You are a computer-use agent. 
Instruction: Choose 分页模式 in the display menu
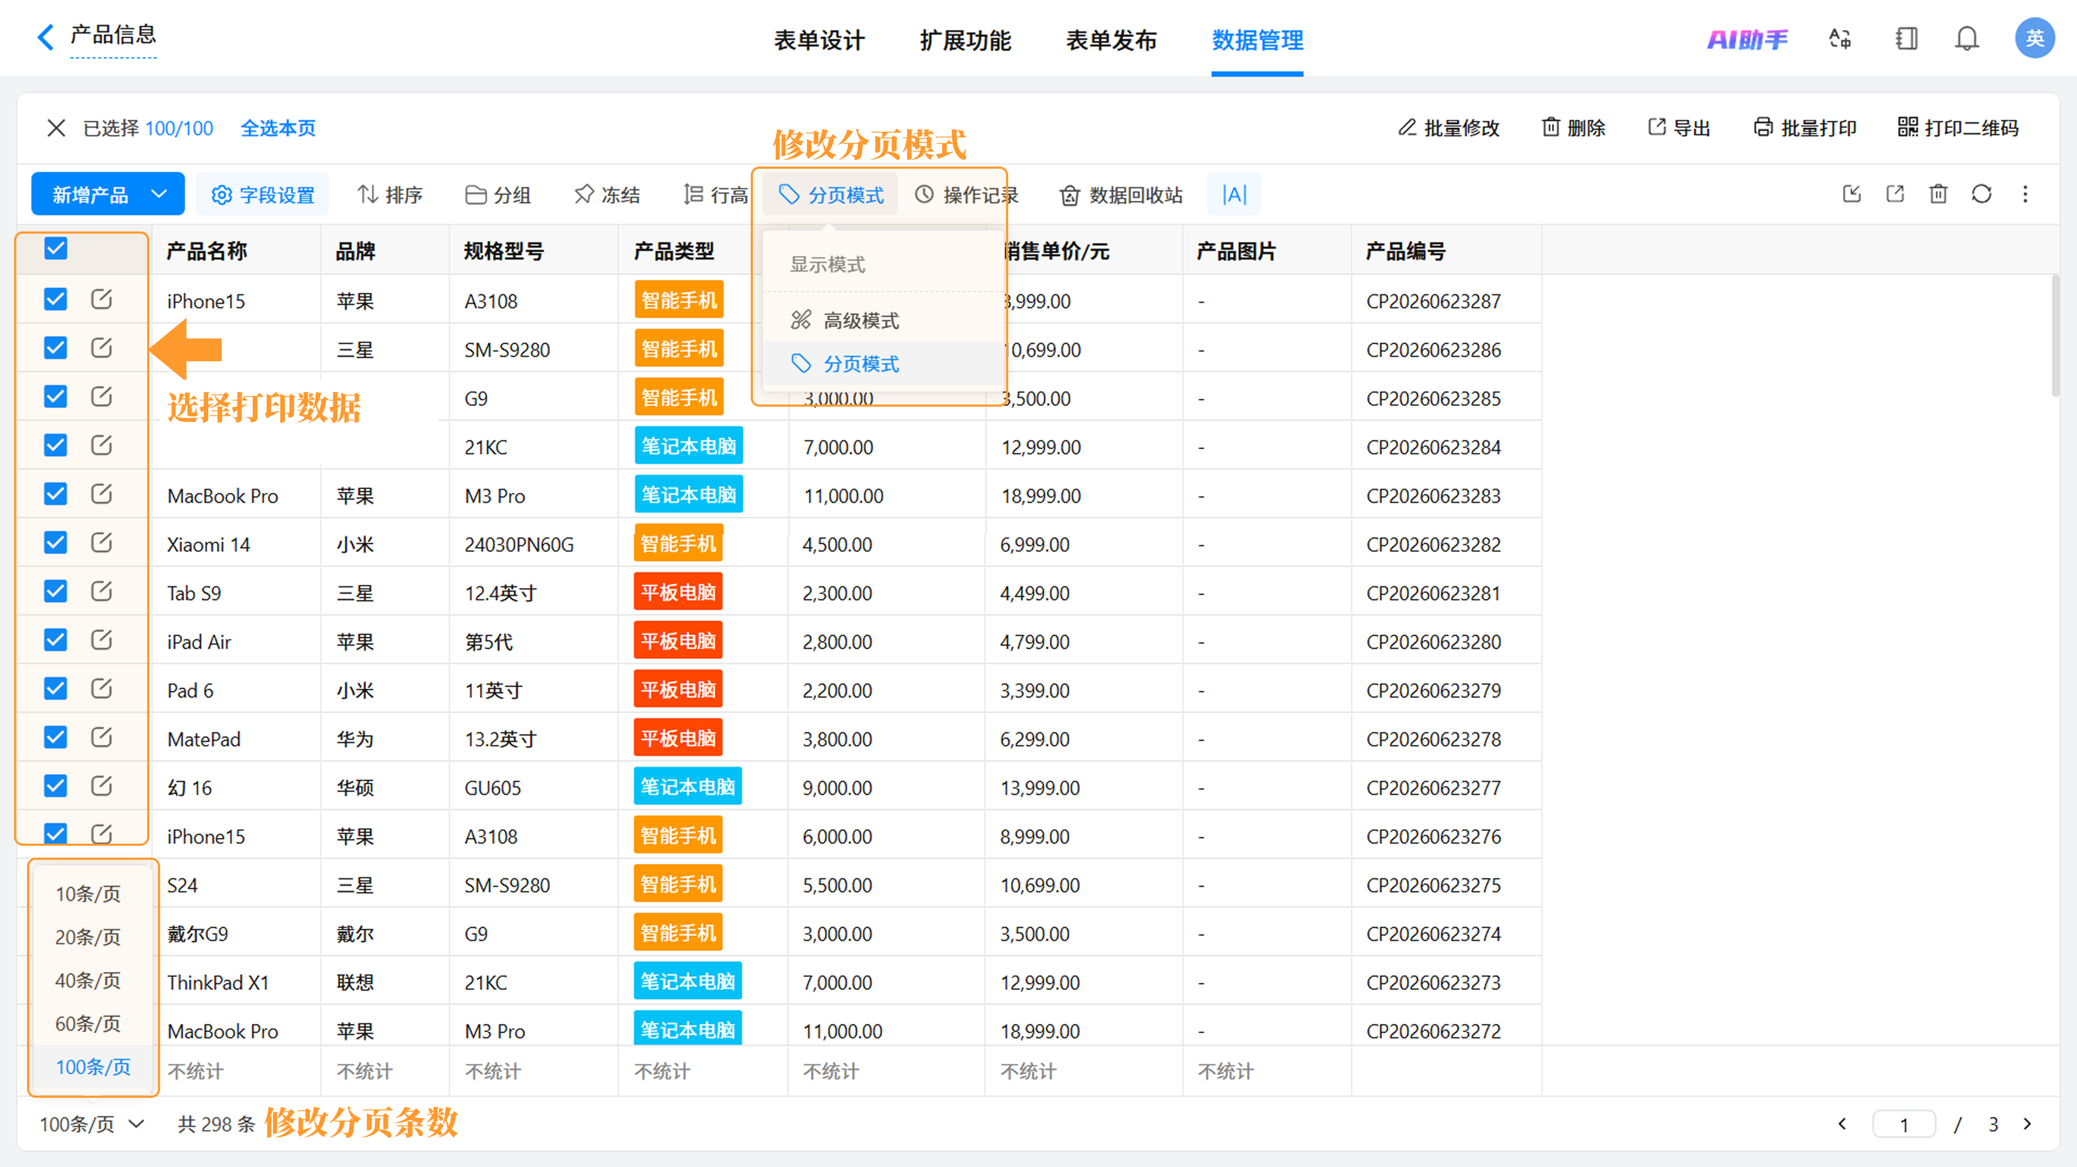pyautogui.click(x=884, y=364)
